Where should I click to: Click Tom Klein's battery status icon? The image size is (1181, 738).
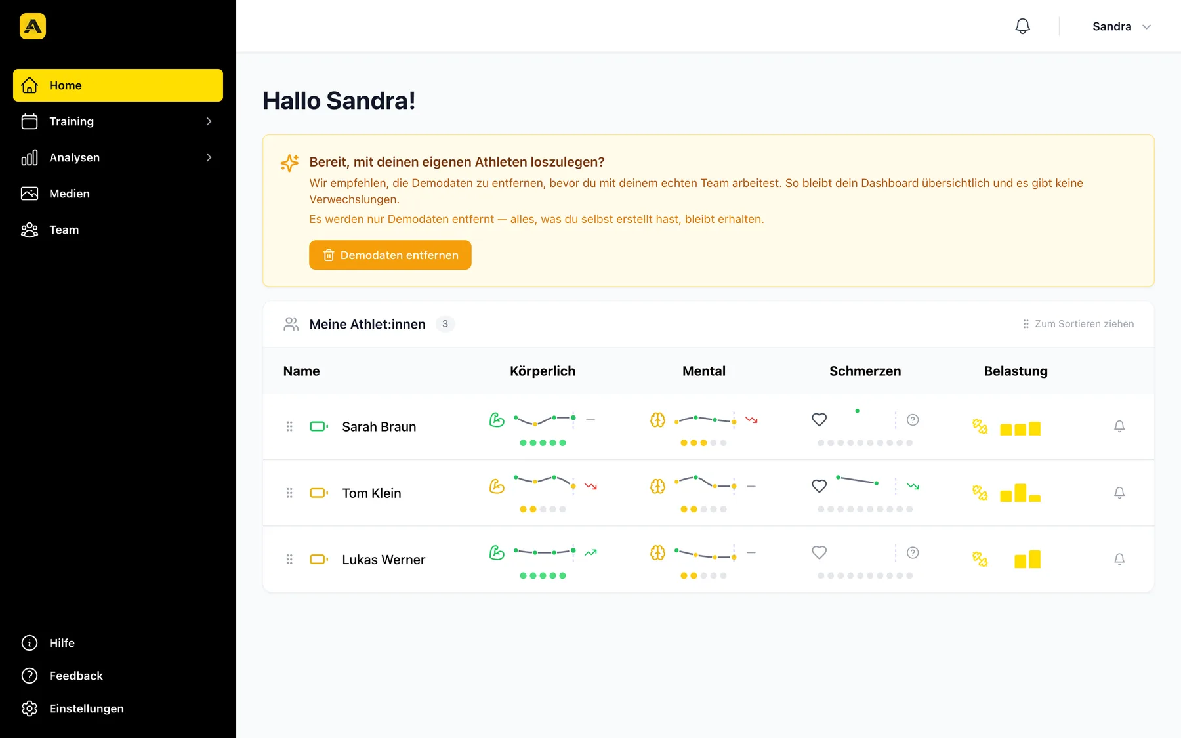pyautogui.click(x=319, y=493)
